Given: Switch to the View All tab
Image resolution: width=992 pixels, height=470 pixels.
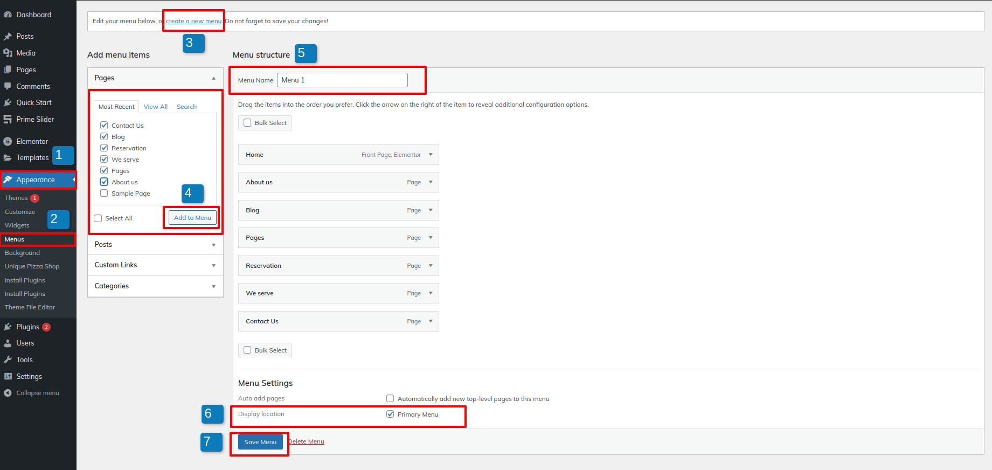Looking at the screenshot, I should click(x=155, y=107).
